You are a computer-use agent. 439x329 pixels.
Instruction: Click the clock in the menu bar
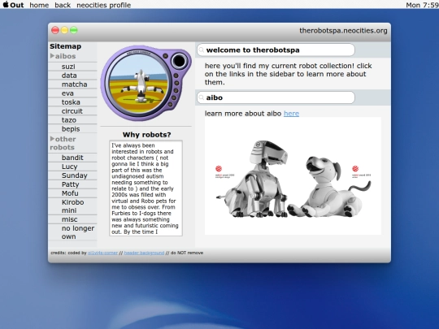[422, 5]
